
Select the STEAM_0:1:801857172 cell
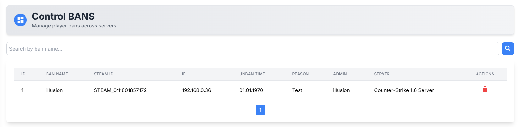[x=120, y=90]
